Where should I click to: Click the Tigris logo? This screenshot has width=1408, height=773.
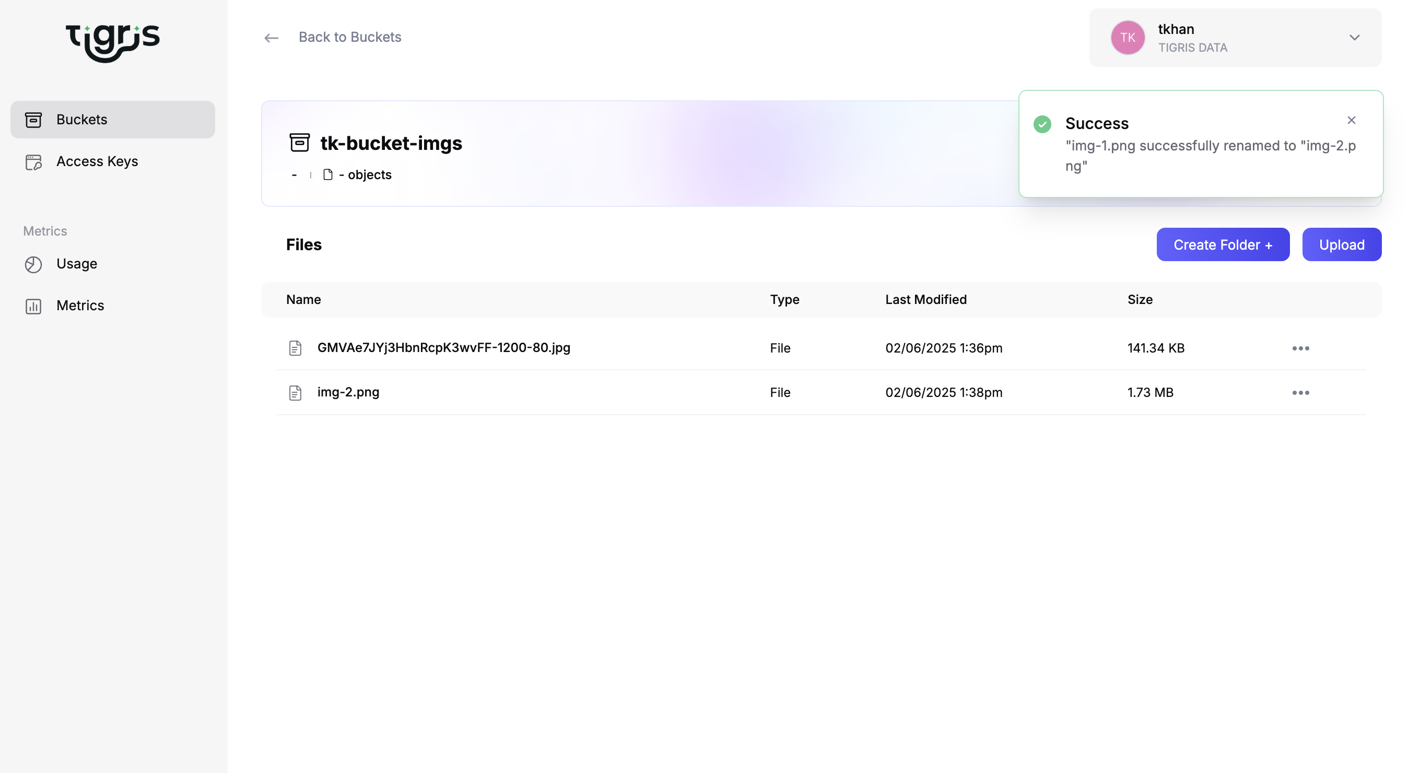point(113,42)
